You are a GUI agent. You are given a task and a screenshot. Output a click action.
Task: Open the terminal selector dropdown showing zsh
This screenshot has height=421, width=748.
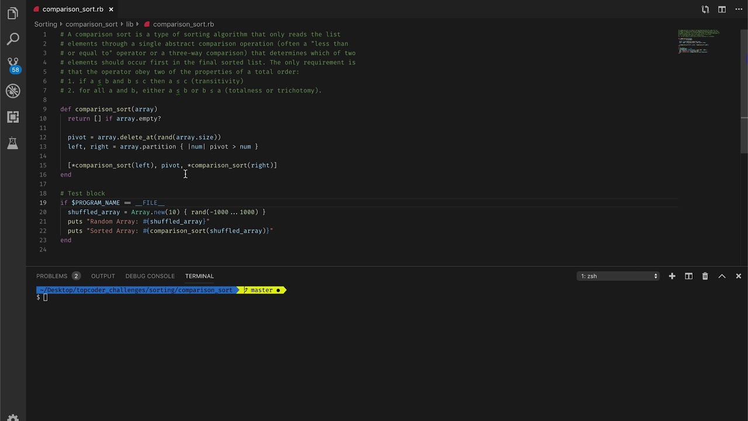point(618,276)
